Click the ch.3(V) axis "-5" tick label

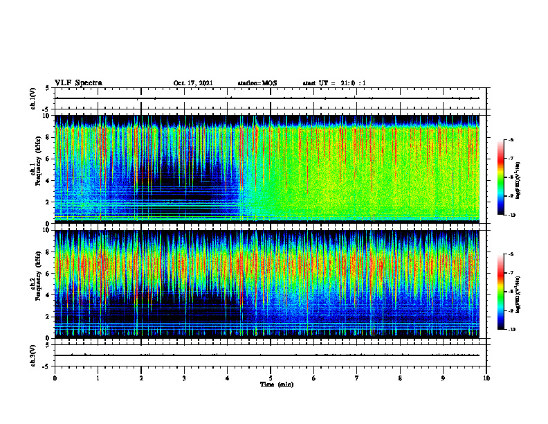pyautogui.click(x=46, y=366)
